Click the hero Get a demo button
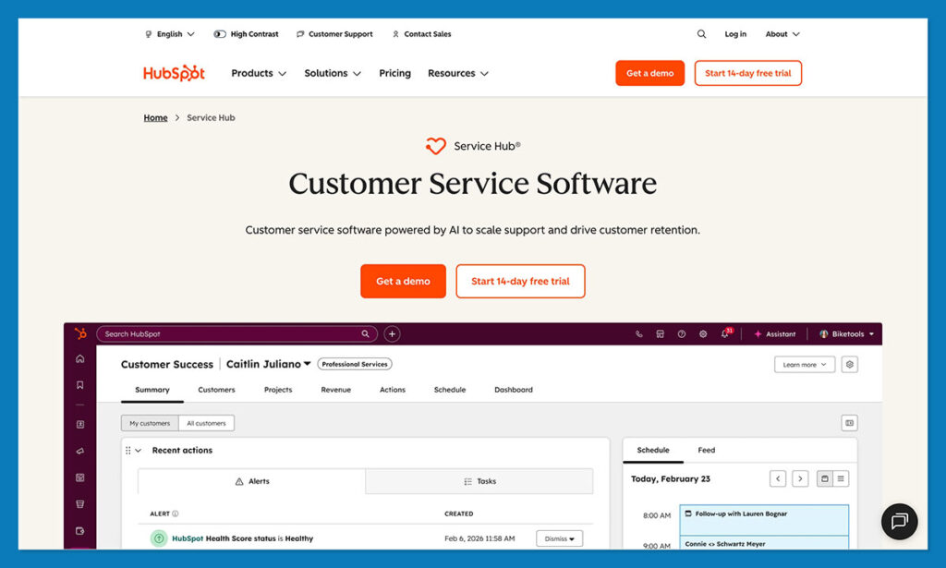This screenshot has height=568, width=946. (403, 281)
